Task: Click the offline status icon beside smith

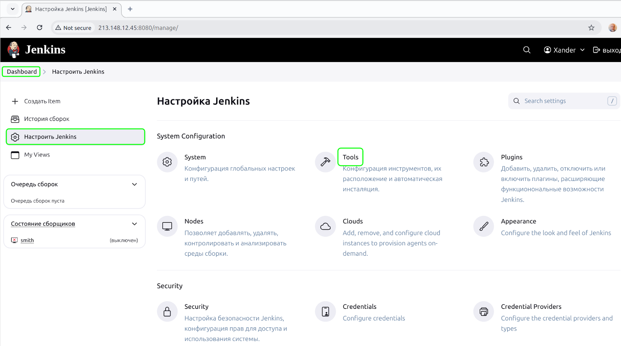Action: tap(14, 240)
